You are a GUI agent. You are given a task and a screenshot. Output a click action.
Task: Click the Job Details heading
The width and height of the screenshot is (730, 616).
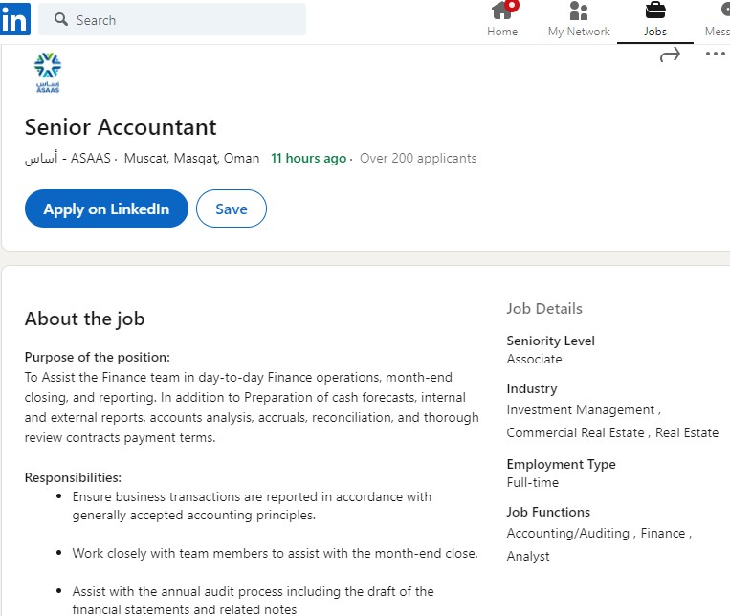tap(544, 309)
